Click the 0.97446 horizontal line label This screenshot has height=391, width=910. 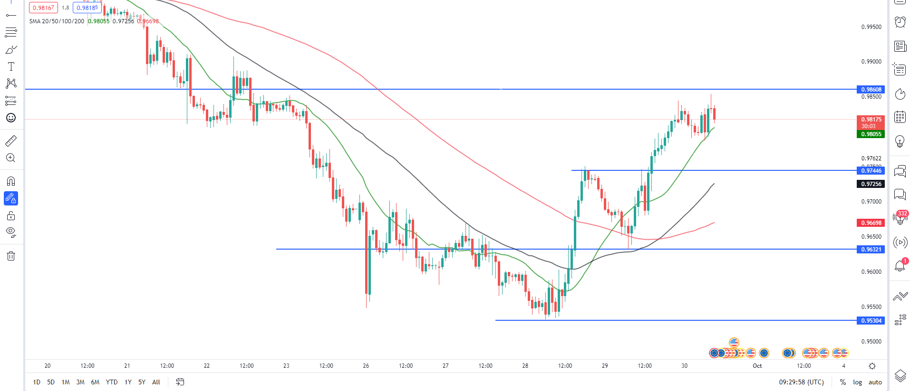[x=871, y=170]
